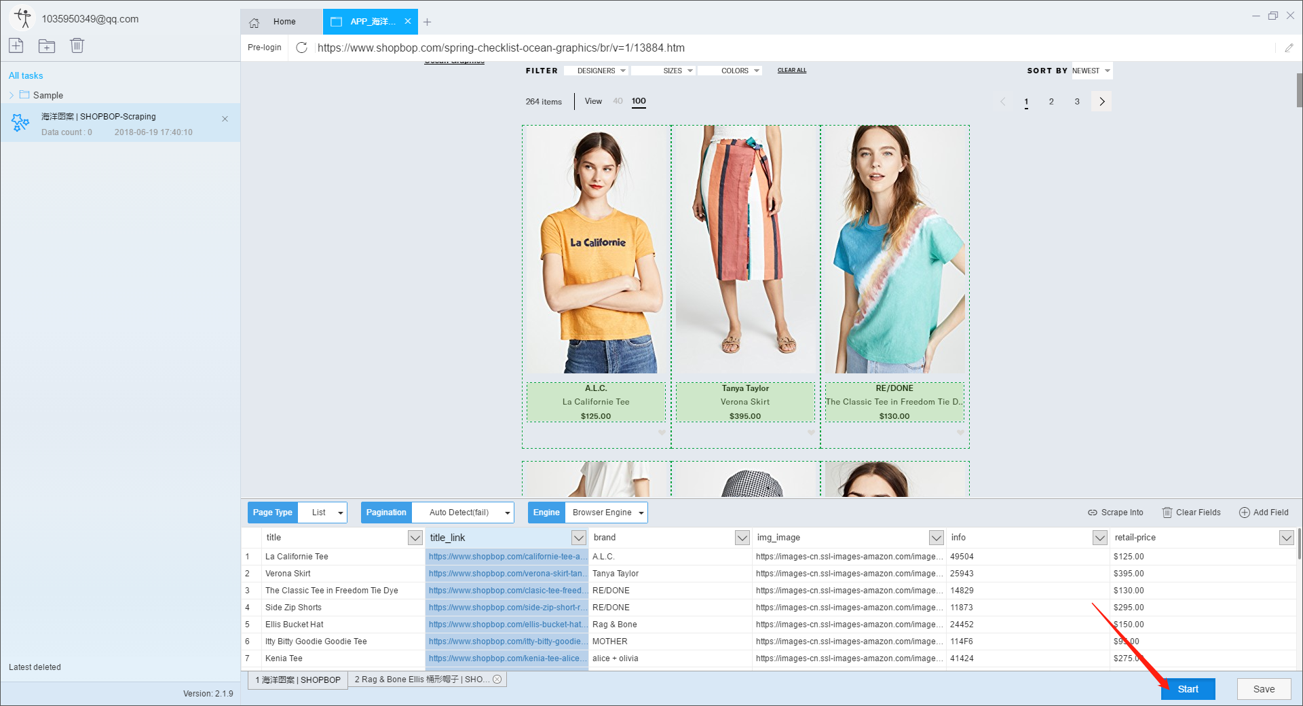Click the 114F6 info cell
The width and height of the screenshot is (1303, 706).
click(1027, 642)
